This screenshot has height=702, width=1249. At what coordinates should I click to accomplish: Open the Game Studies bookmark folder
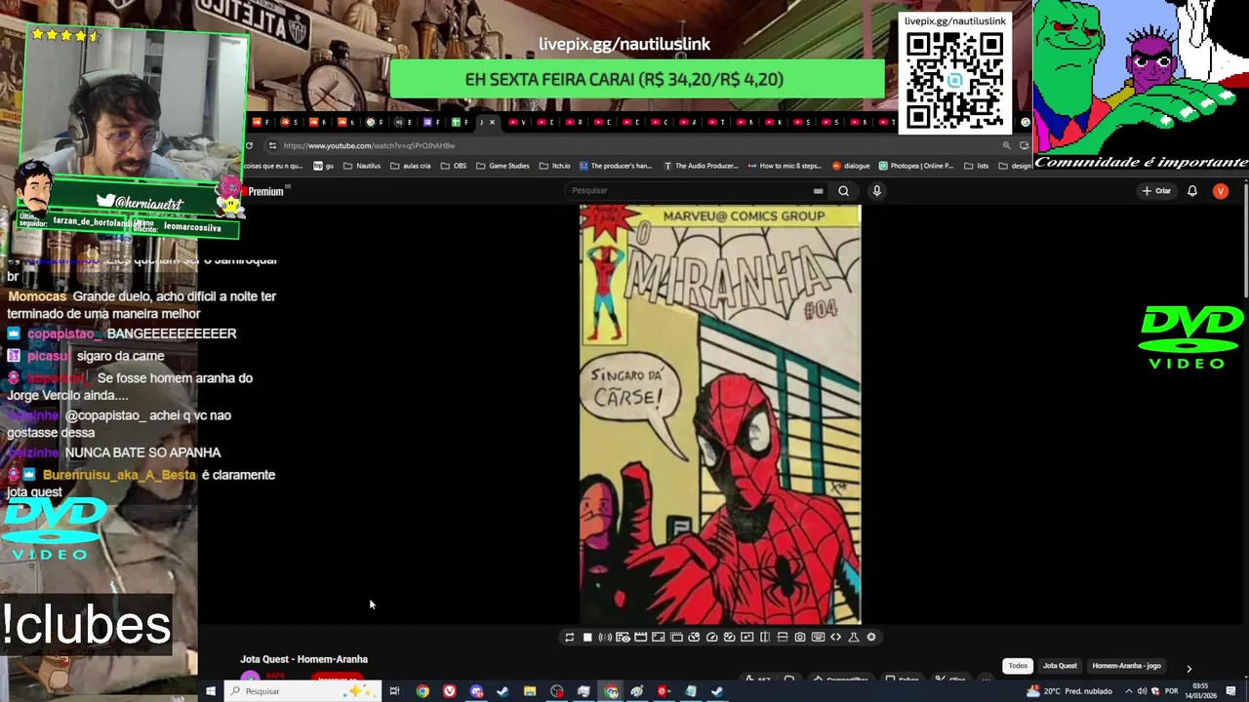(503, 166)
